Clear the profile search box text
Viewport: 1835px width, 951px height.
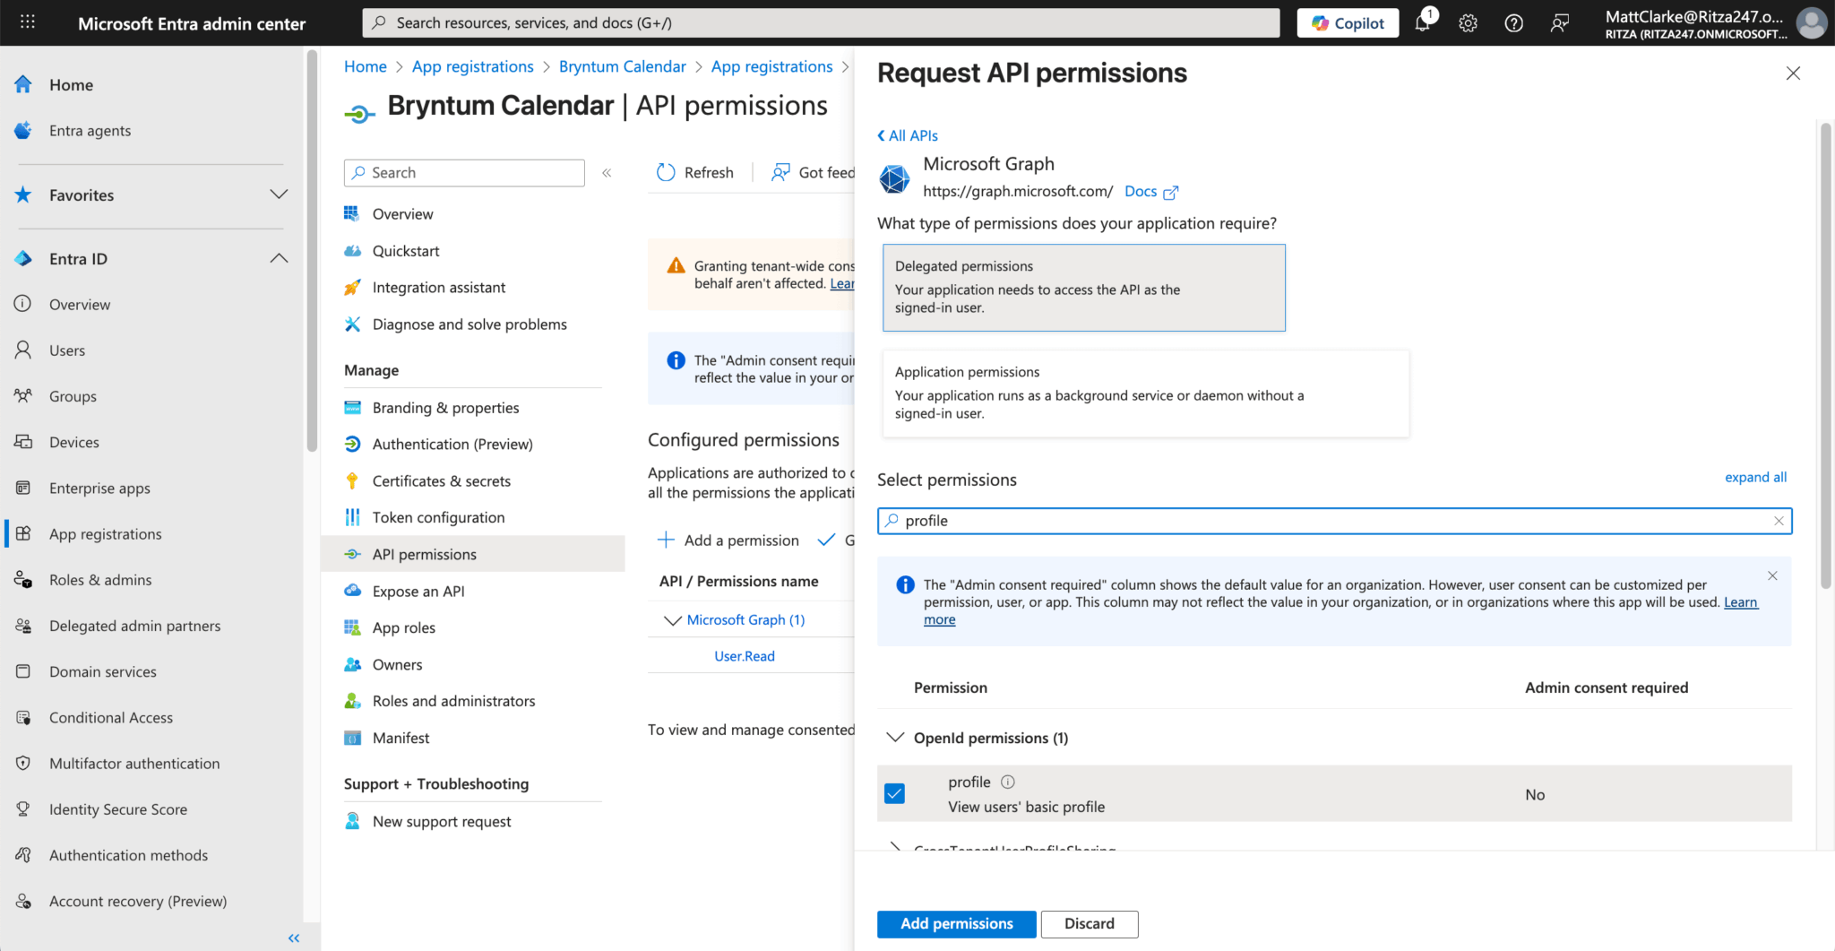click(1779, 521)
